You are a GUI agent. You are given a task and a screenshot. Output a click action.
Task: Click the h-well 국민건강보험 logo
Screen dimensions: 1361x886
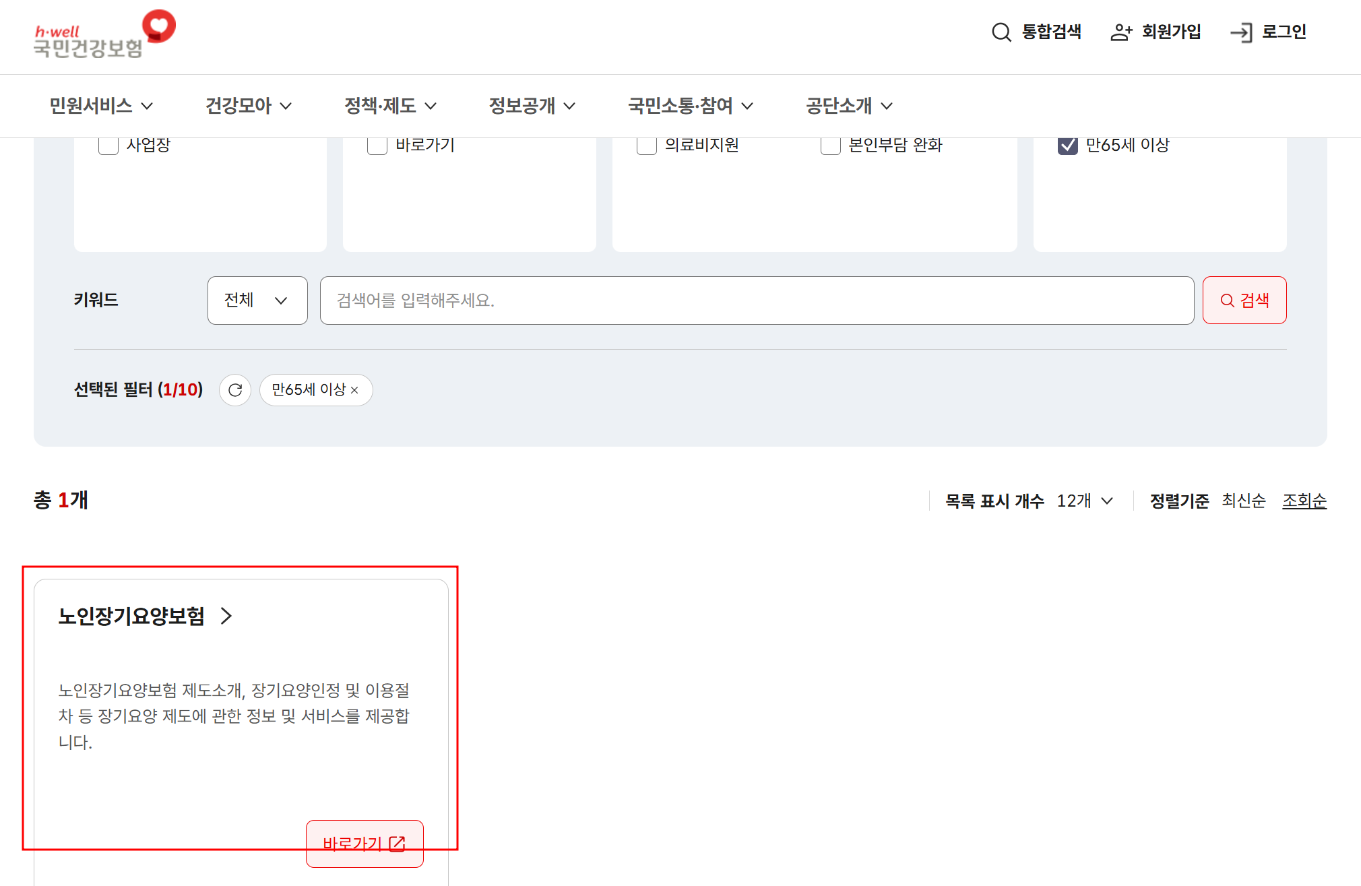104,35
